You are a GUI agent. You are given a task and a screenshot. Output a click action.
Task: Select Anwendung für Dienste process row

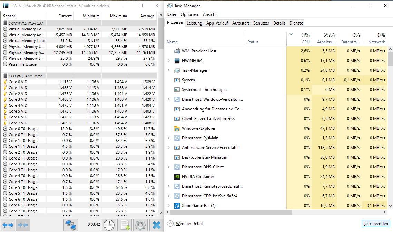pos(276,109)
